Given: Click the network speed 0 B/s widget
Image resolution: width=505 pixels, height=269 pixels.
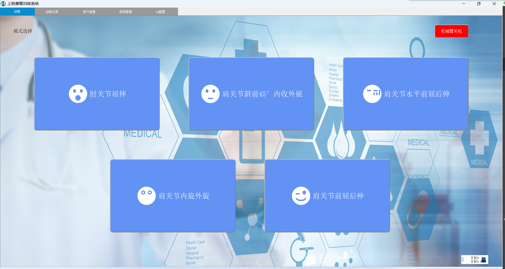Looking at the screenshot, I should click(x=475, y=260).
